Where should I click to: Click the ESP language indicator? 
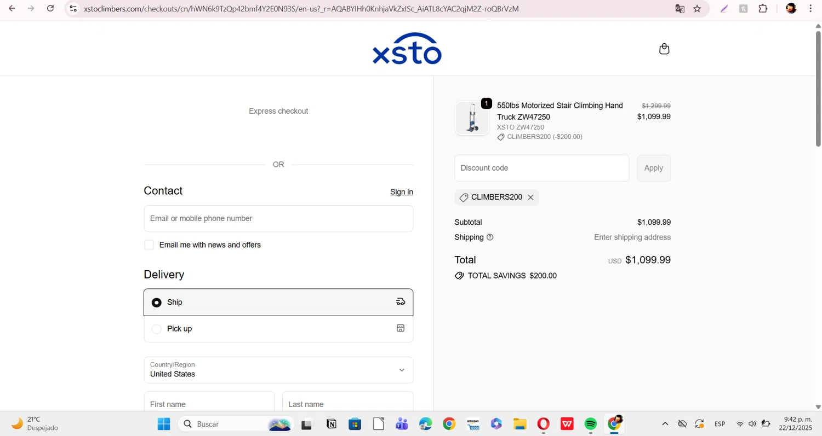720,424
